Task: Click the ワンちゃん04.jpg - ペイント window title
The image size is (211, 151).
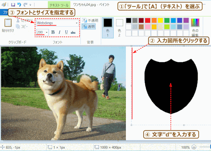Action: point(91,5)
